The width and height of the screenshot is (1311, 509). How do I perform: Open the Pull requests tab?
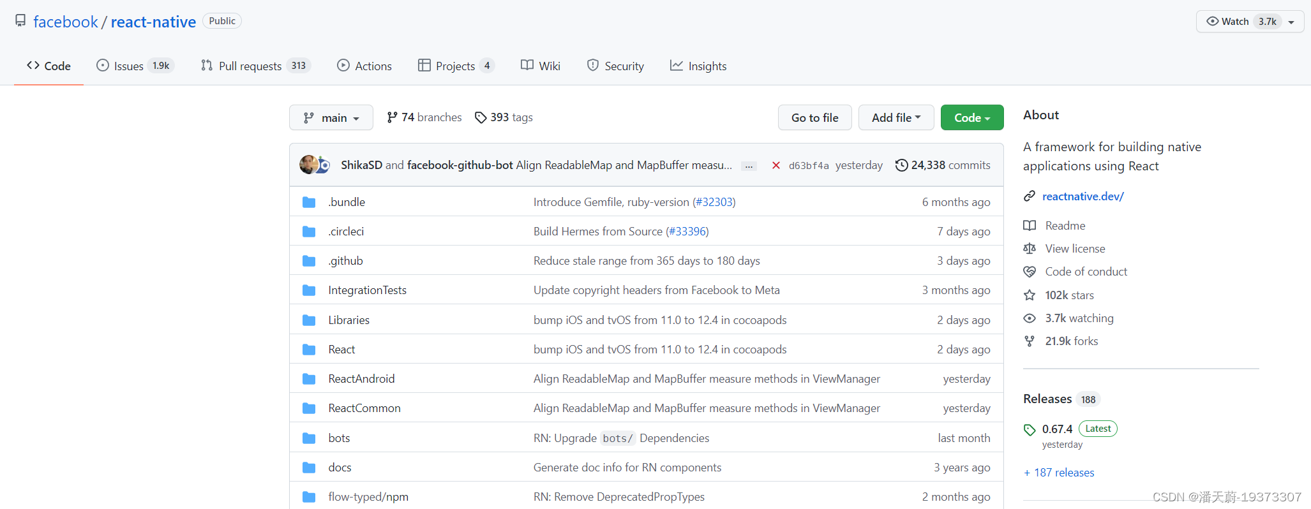click(255, 66)
